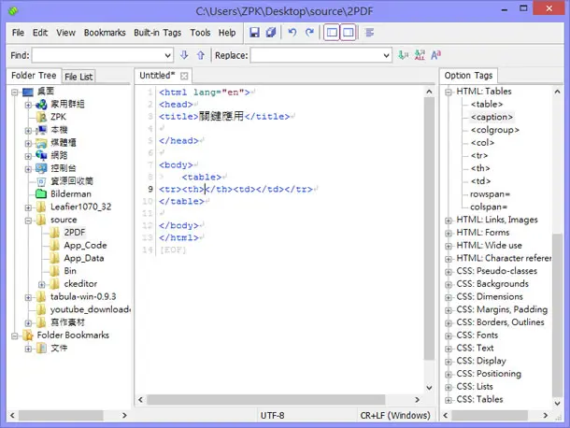Open the Built-in Tags menu

pyautogui.click(x=157, y=33)
